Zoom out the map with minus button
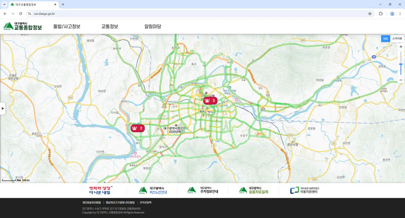 point(401,80)
